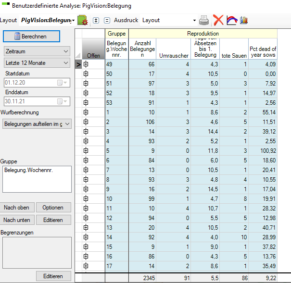Click the empty Begrenzungen list box
Viewport: 291px width, 283px height.
[x=37, y=253]
